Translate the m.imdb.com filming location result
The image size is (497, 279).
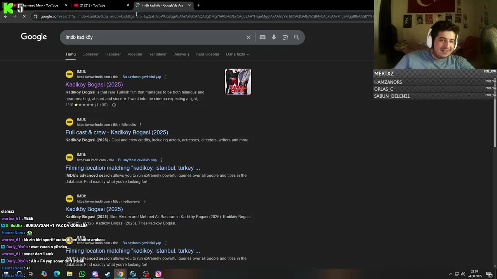tap(137, 160)
